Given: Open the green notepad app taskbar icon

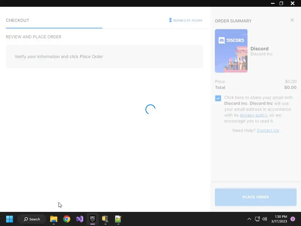Looking at the screenshot, I should pos(118,219).
